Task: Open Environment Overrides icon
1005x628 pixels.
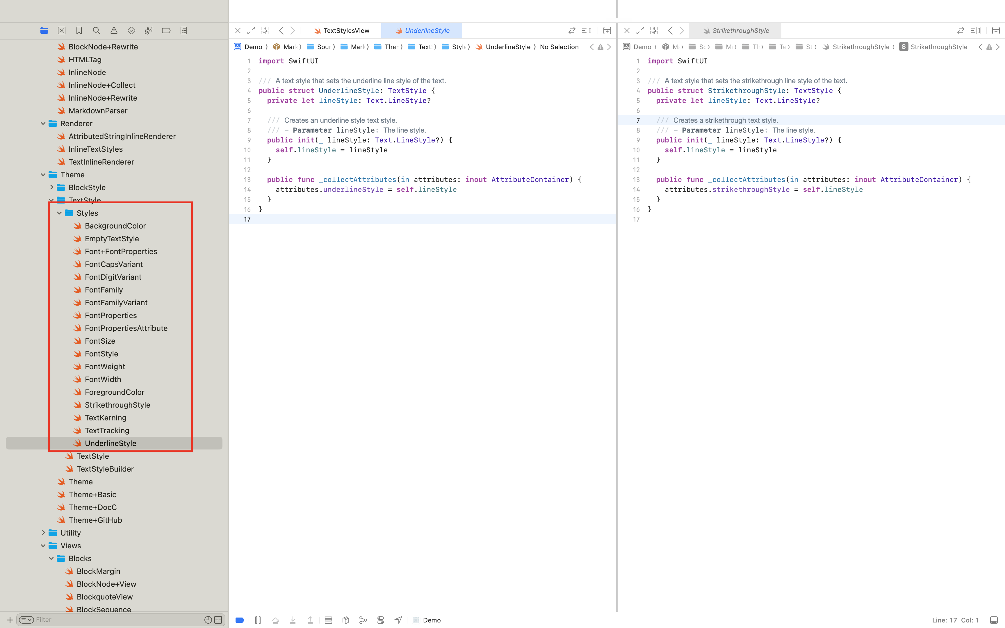Action: click(x=380, y=620)
